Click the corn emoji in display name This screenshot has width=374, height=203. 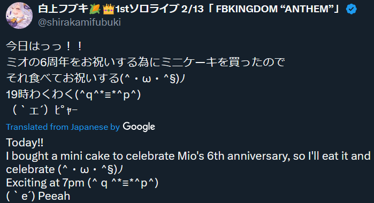point(95,9)
